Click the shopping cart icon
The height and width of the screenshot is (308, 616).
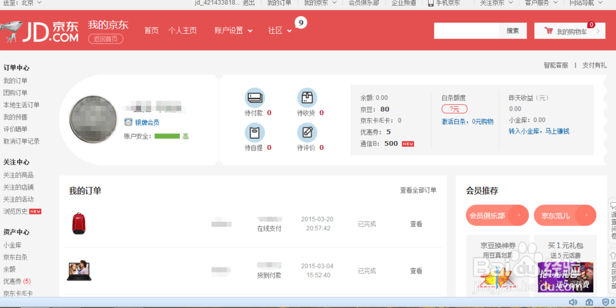point(549,31)
